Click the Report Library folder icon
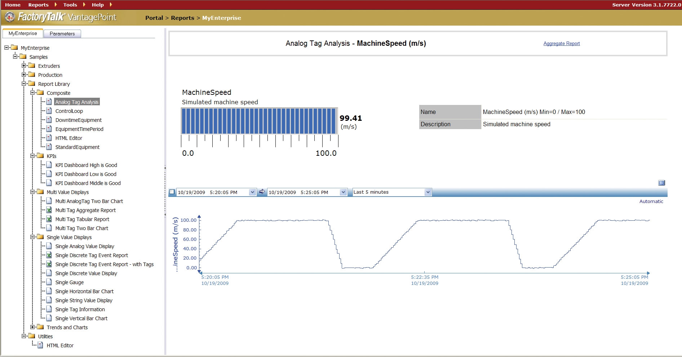The image size is (682, 357). (x=32, y=84)
